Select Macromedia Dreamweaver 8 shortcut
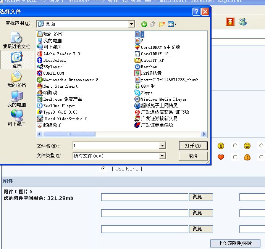Image resolution: width=265 pixels, height=249 pixels. coord(70,80)
